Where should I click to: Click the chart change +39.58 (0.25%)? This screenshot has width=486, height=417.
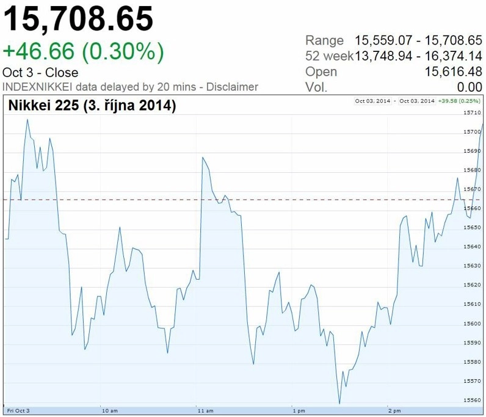459,101
